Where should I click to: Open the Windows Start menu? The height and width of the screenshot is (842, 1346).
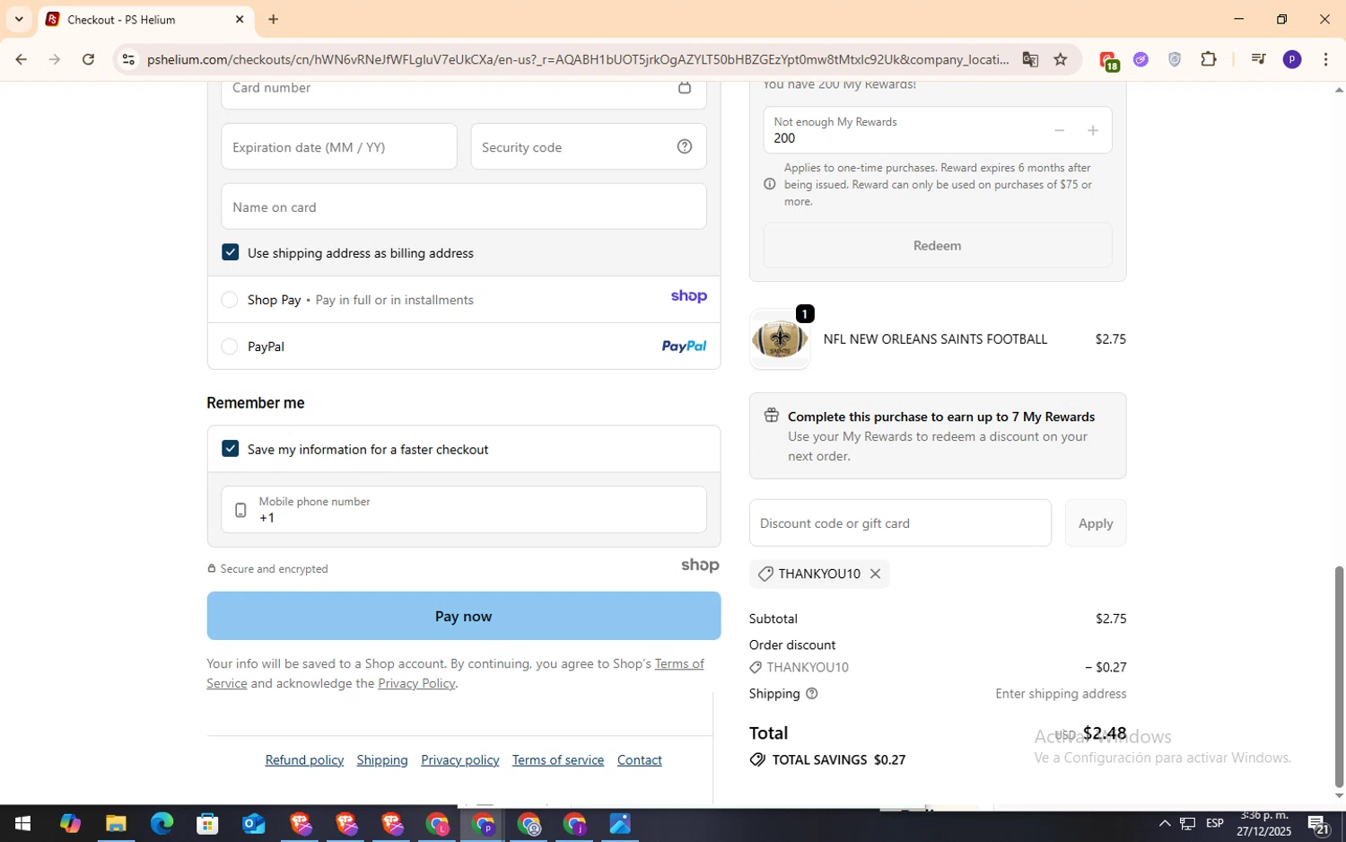coord(22,824)
